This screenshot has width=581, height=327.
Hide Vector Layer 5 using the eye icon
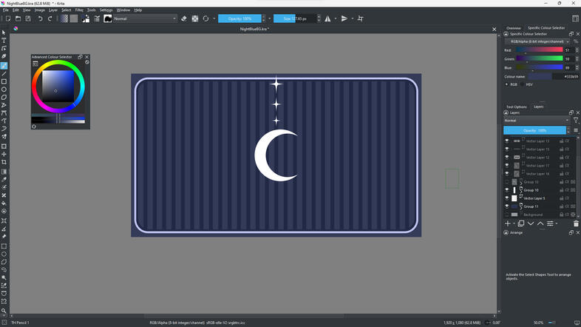tap(507, 198)
